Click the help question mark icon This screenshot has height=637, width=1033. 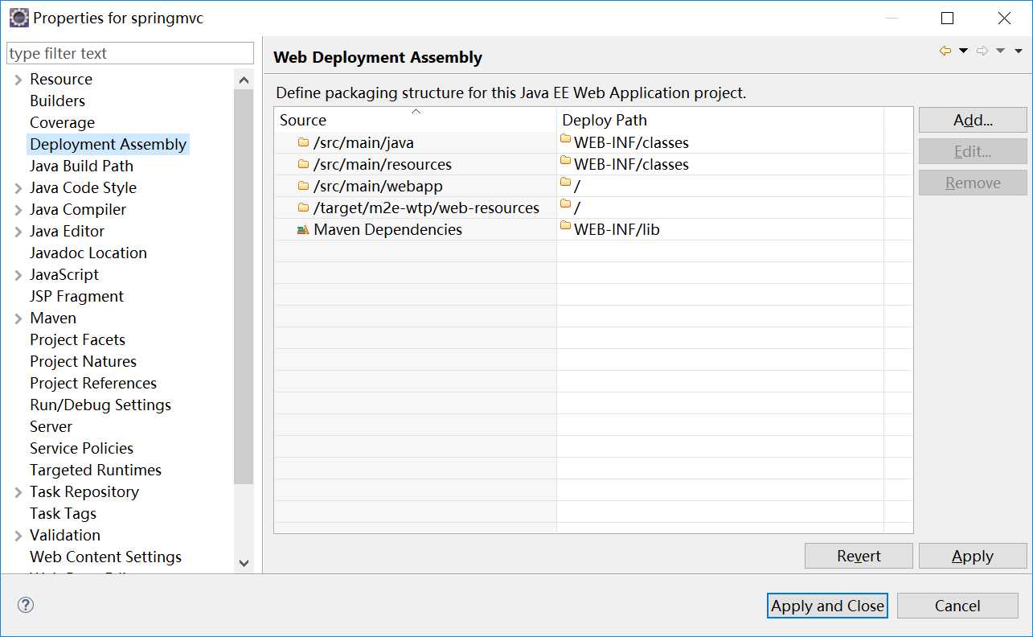pos(26,605)
